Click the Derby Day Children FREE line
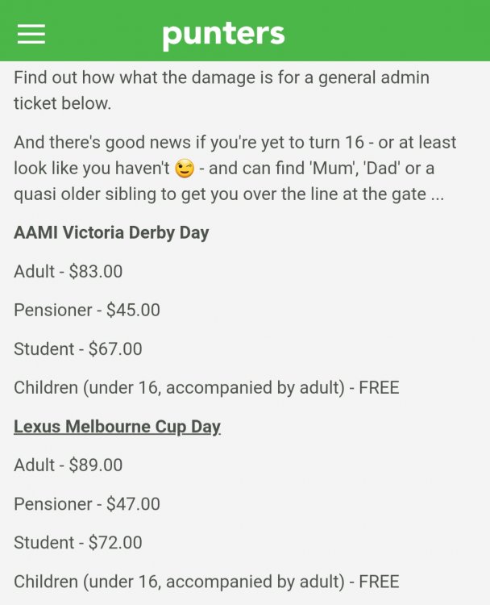The height and width of the screenshot is (605, 490). pyautogui.click(x=206, y=388)
